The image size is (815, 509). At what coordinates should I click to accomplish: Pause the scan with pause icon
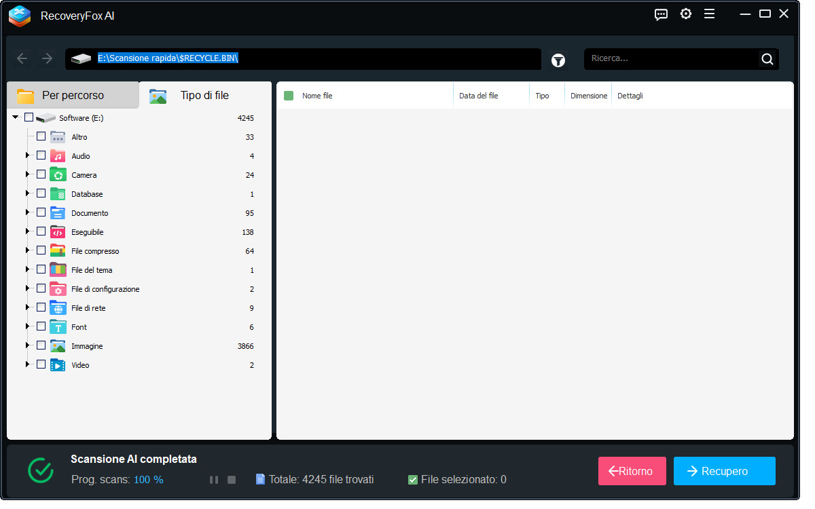point(214,480)
